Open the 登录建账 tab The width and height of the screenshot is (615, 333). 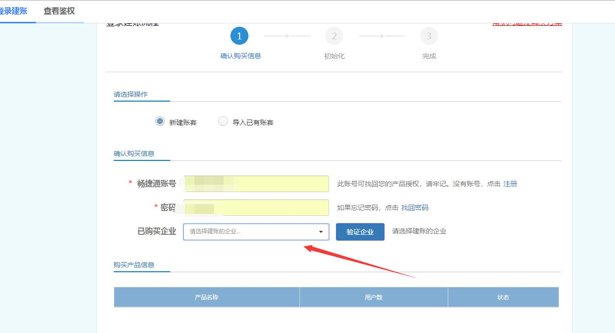14,11
